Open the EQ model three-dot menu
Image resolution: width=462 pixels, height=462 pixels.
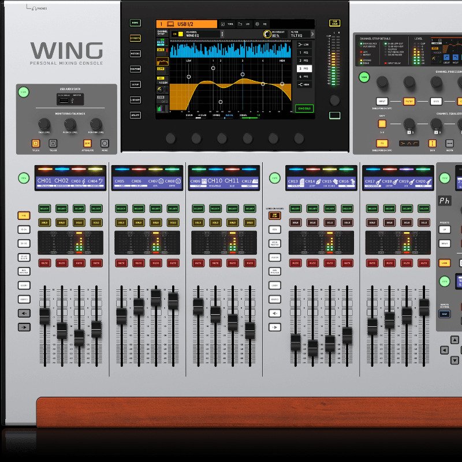(x=222, y=34)
